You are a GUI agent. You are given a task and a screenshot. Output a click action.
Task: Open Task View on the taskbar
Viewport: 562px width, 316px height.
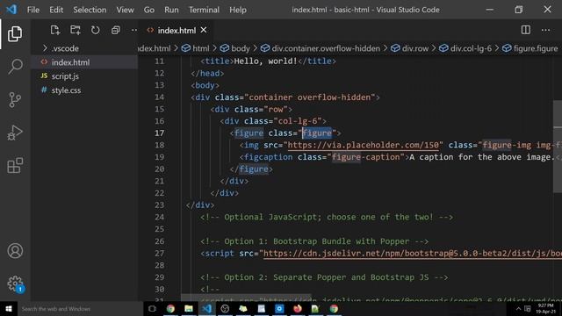pos(152,308)
